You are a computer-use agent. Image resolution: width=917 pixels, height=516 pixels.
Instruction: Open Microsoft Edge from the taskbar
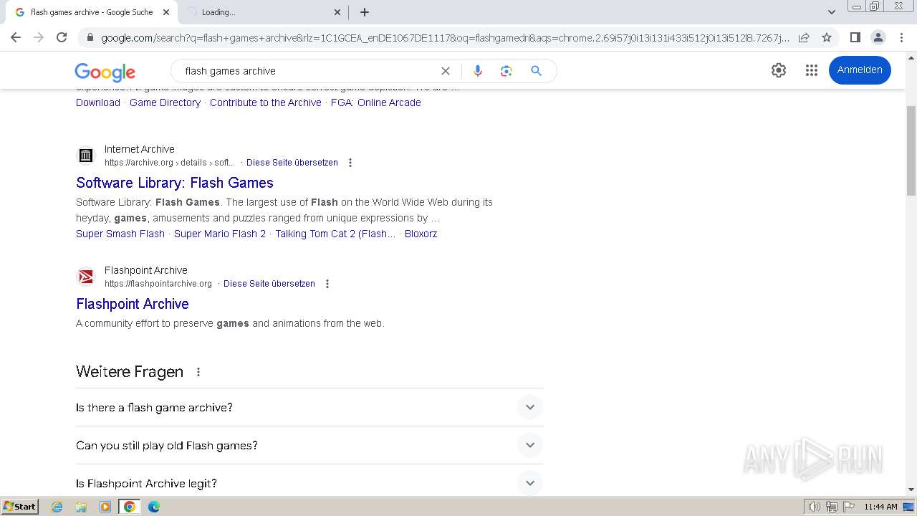click(154, 507)
